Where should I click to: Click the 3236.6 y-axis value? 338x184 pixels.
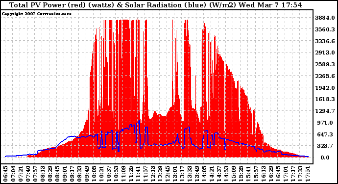tap(325, 41)
